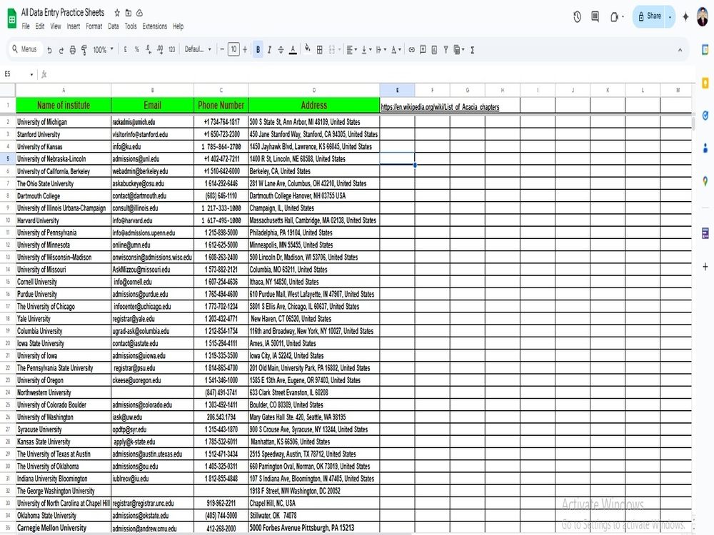
Task: Insert a chart
Action: click(434, 50)
